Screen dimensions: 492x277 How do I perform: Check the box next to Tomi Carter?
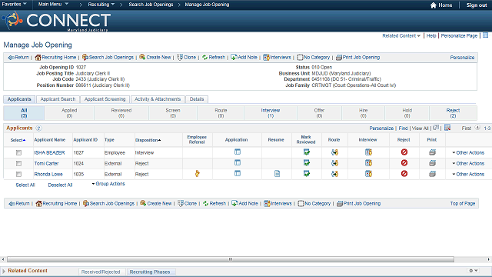tap(18, 163)
